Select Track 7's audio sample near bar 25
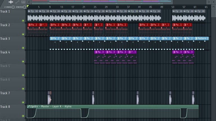This screenshot has width=216, height=121. [x=93, y=98]
